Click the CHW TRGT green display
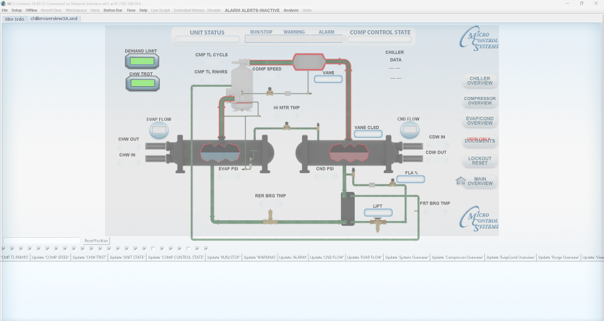Viewport: 604px width, 321px height. [x=143, y=83]
